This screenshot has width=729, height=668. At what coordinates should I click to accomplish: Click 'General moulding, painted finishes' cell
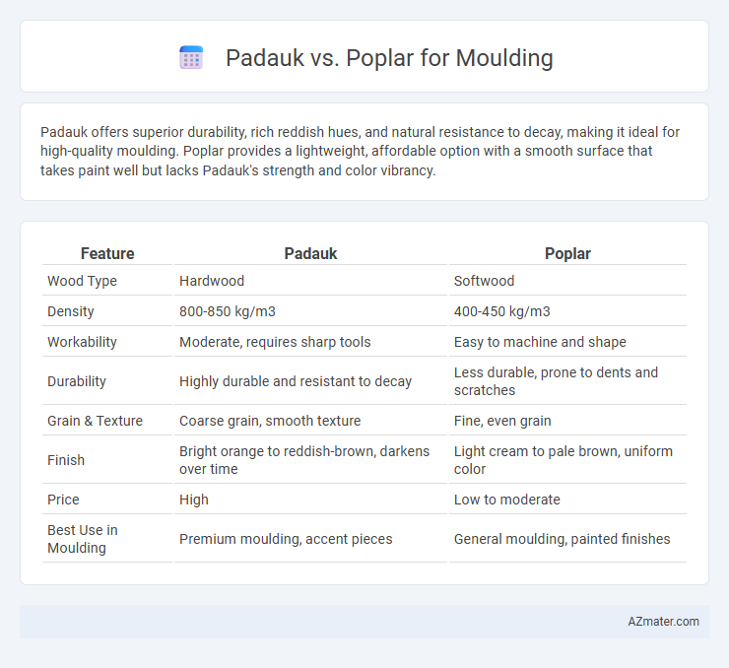563,539
